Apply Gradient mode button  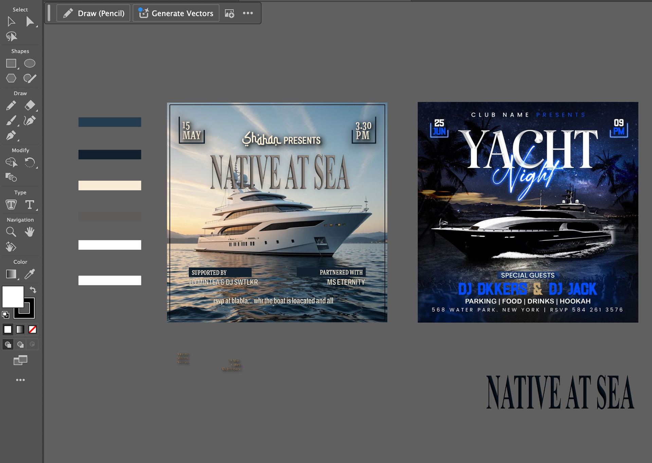point(20,330)
